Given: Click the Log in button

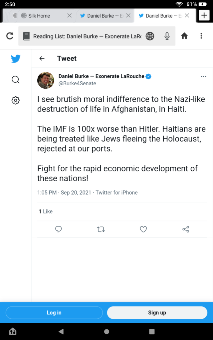Looking at the screenshot, I should click(54, 313).
